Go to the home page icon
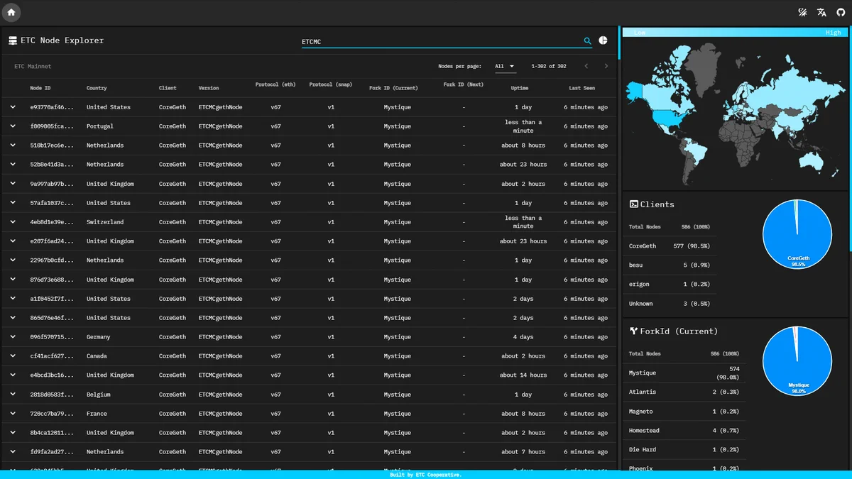Screen dimensions: 852x479 click(x=11, y=12)
